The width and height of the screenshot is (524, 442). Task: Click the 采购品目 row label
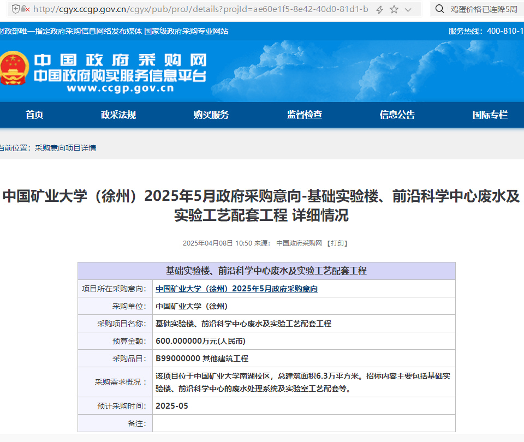tap(129, 359)
